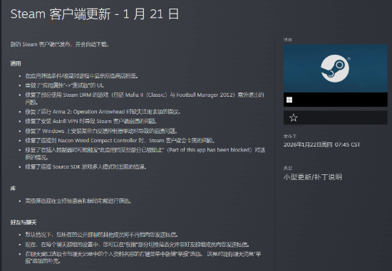Click the '库' section heading
This screenshot has height=271, width=392.
tap(13, 188)
